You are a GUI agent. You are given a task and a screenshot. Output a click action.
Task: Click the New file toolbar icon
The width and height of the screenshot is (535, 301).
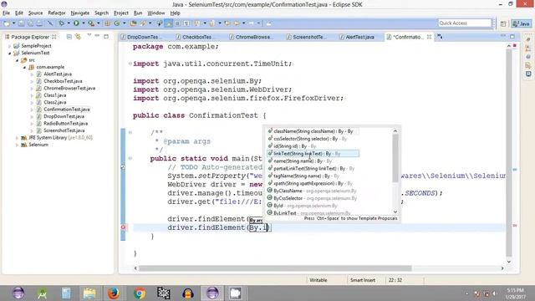pyautogui.click(x=7, y=23)
